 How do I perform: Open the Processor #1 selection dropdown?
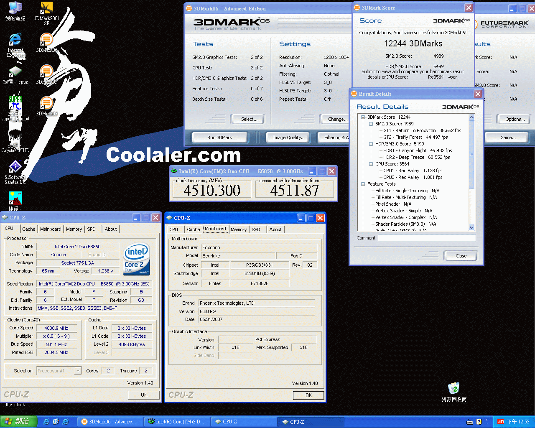click(78, 371)
